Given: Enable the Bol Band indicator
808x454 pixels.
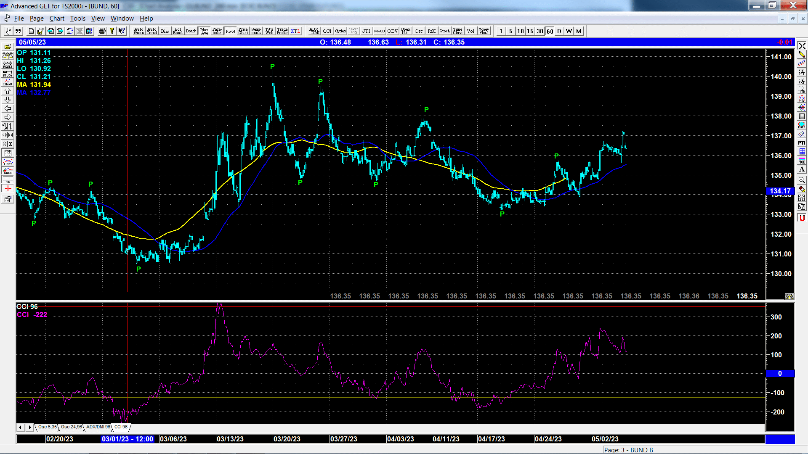Looking at the screenshot, I should click(x=178, y=31).
